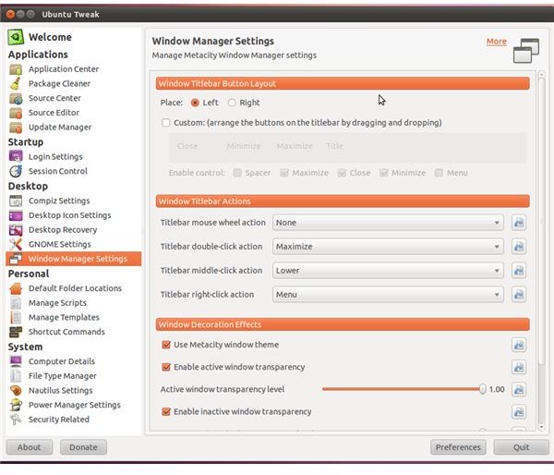Reset active window transparency level icon

coord(519,389)
